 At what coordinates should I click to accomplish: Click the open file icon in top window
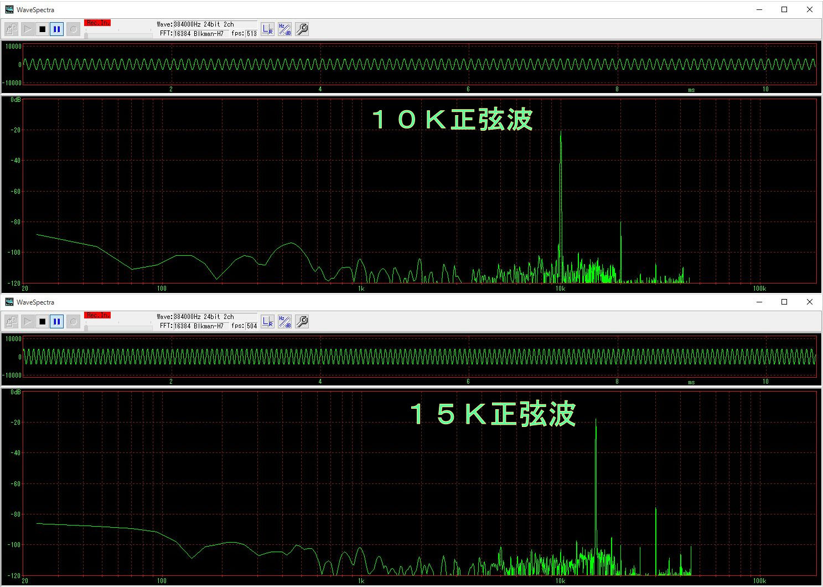[x=11, y=29]
